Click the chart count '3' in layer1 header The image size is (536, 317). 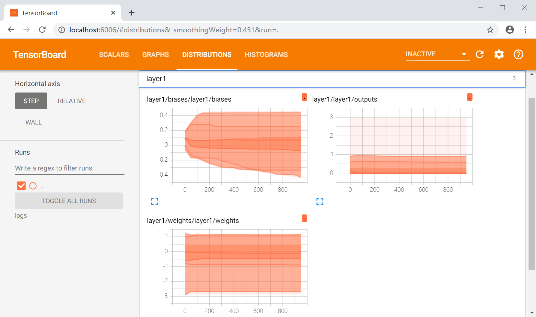514,78
